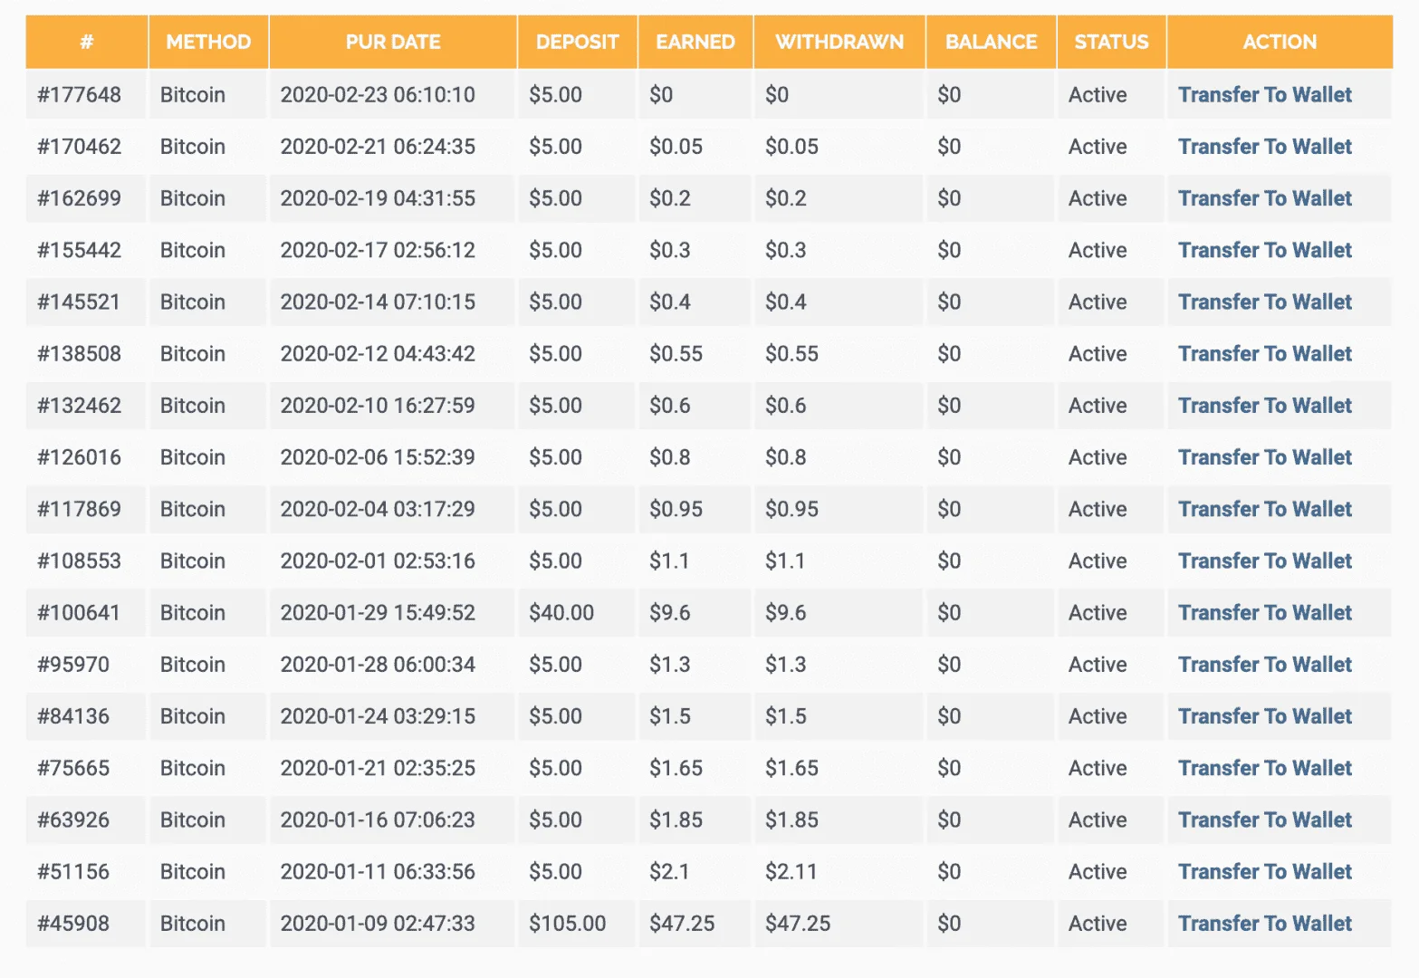Transfer deposit #108553 to wallet
Image resolution: width=1419 pixels, height=978 pixels.
1264,561
